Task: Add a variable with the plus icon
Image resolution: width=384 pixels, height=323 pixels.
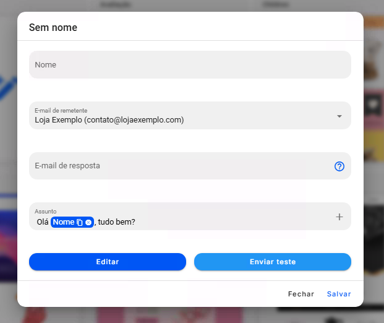Action: 339,217
